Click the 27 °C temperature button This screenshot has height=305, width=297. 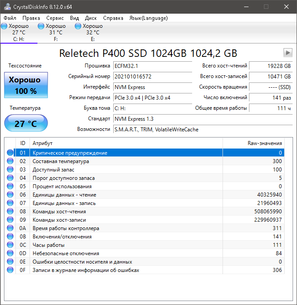[x=26, y=123]
